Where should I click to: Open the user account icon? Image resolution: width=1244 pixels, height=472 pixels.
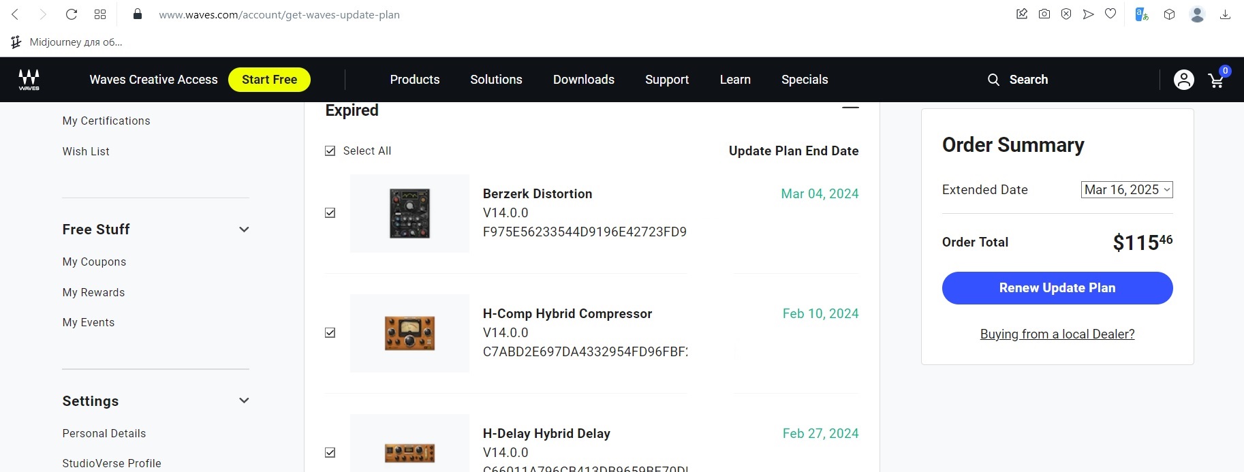(x=1183, y=80)
